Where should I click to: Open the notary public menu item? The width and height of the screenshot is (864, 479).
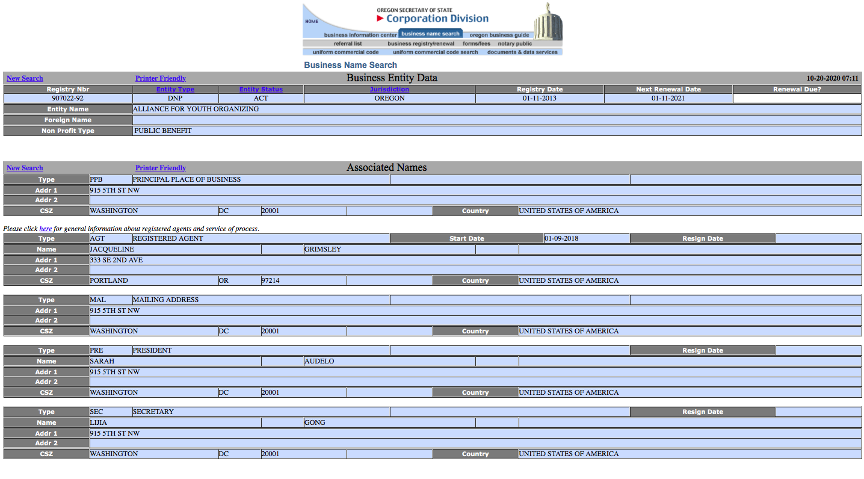pos(515,43)
